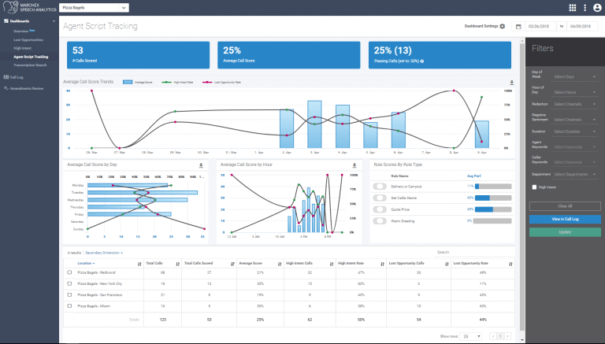Click the user account avatar icon
The height and width of the screenshot is (344, 605).
(596, 8)
